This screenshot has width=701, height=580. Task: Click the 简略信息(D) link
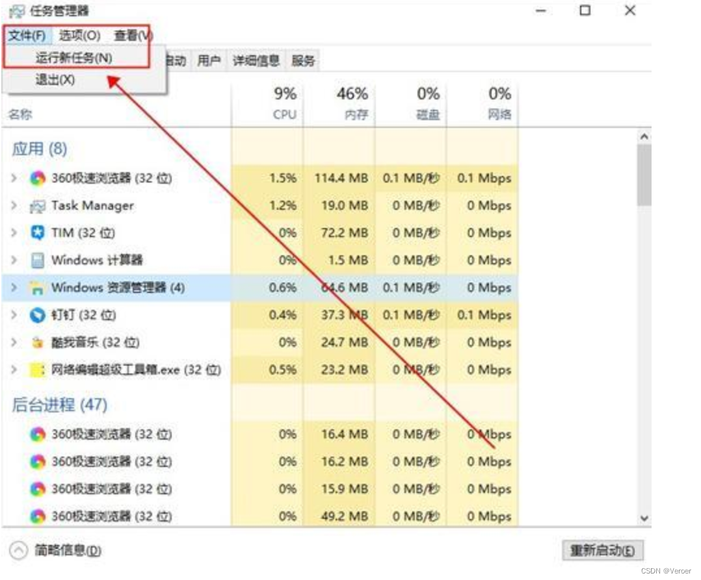coord(68,551)
